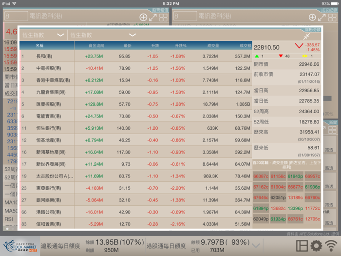Sort by the 升跌 column header
The height and width of the screenshot is (256, 341).
(155, 45)
